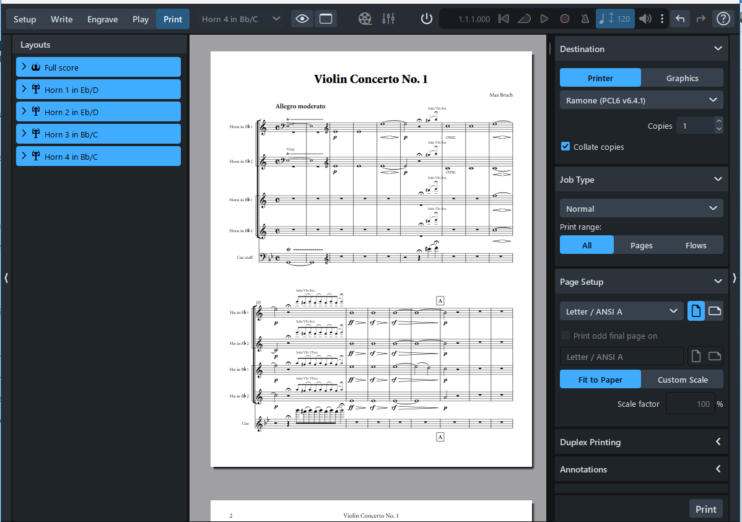
Task: Select All print range
Action: (587, 245)
